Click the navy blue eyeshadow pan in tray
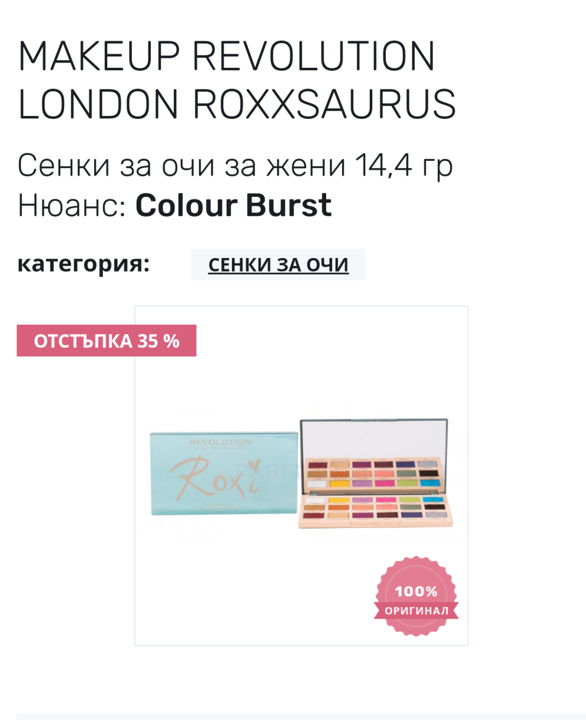 click(x=412, y=515)
